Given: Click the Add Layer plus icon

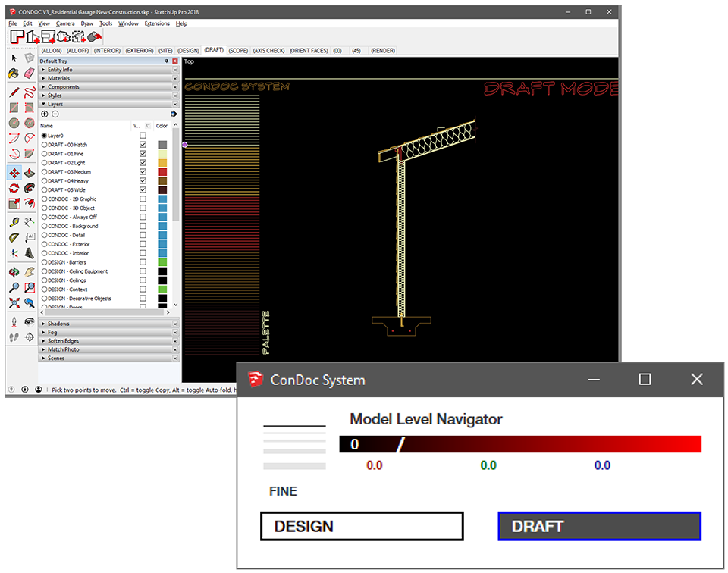Looking at the screenshot, I should click(x=45, y=114).
